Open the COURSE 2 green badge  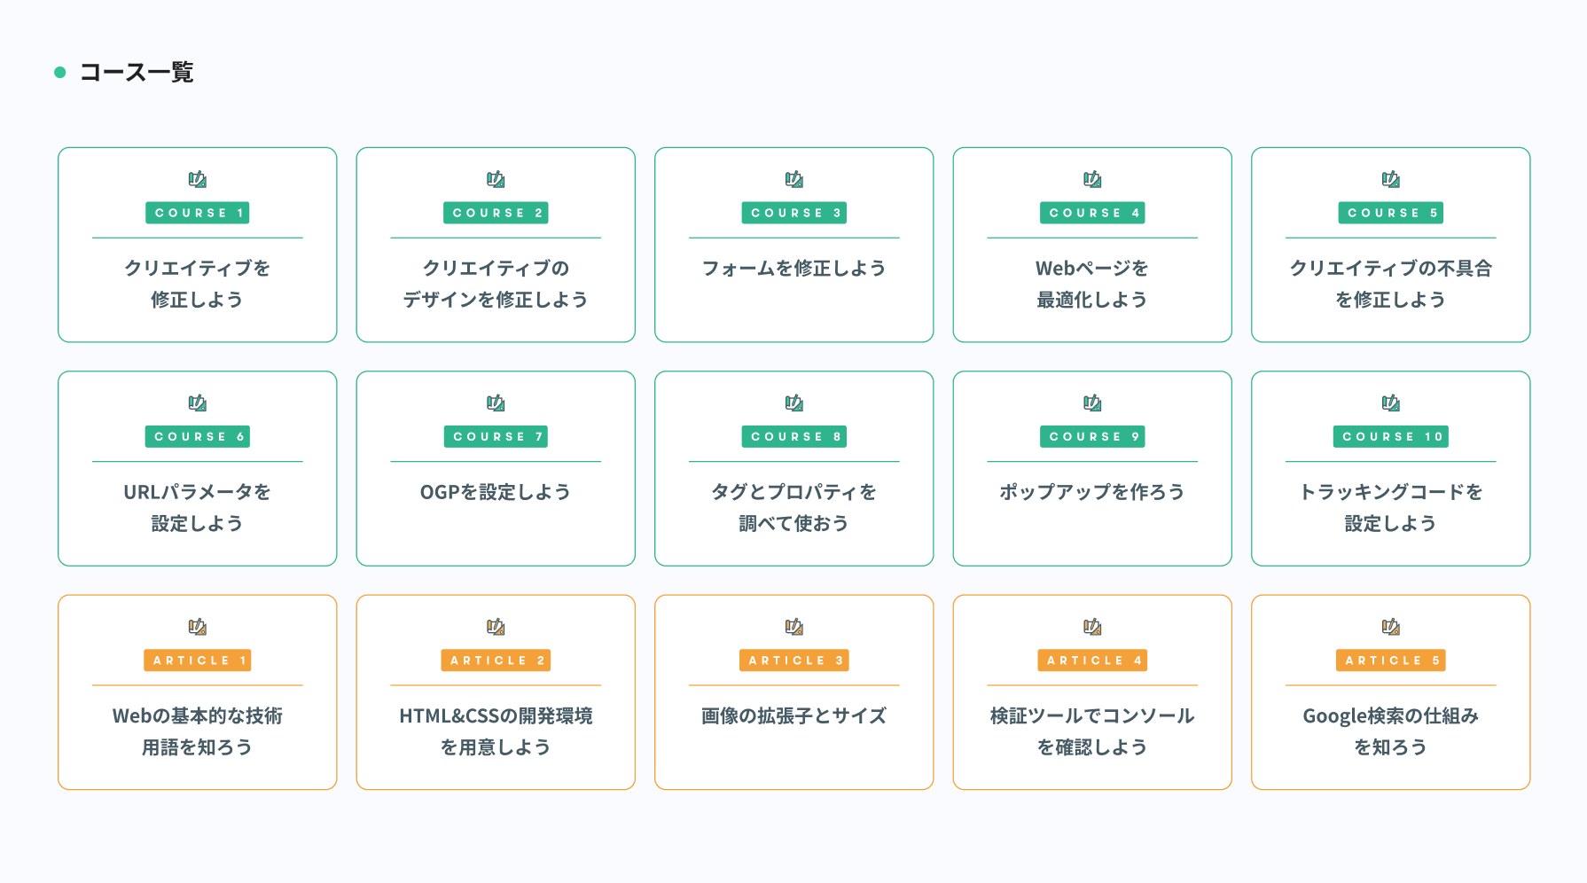click(x=496, y=213)
